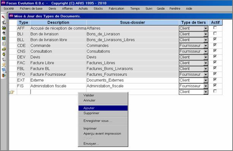
Task: Uncheck Actif for BLL Bon de livraison libre
Action: (215, 39)
